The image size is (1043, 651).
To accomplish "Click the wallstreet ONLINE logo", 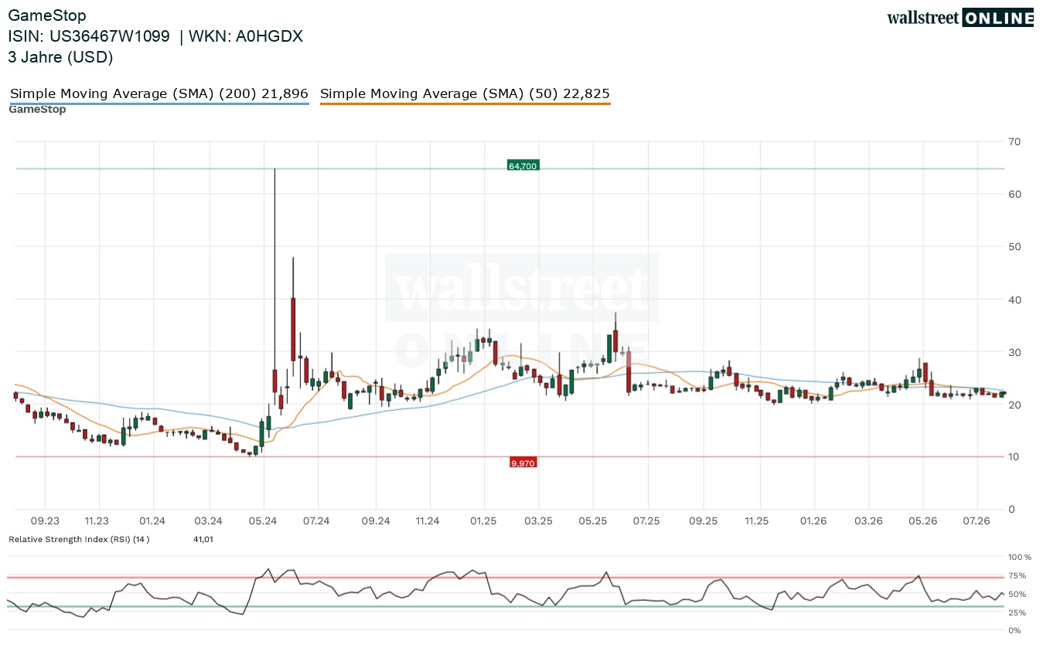I will pos(960,18).
